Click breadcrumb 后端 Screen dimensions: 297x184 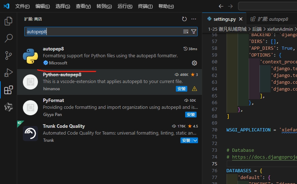pos(257,29)
